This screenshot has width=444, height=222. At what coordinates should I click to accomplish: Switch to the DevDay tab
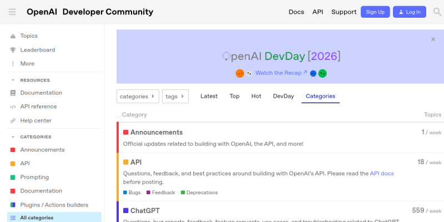pos(284,96)
